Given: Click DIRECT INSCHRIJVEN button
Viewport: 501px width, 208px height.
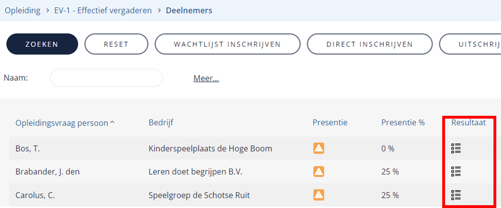Looking at the screenshot, I should 370,44.
